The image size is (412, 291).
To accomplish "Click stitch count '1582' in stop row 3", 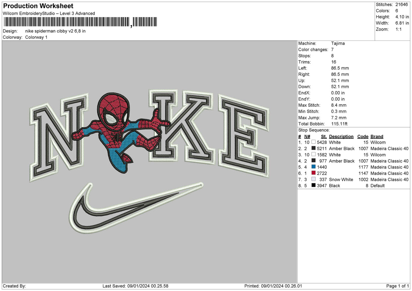I will coord(322,154).
